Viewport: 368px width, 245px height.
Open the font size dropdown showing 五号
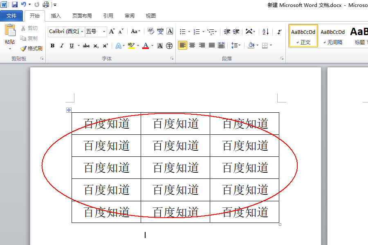(104, 31)
